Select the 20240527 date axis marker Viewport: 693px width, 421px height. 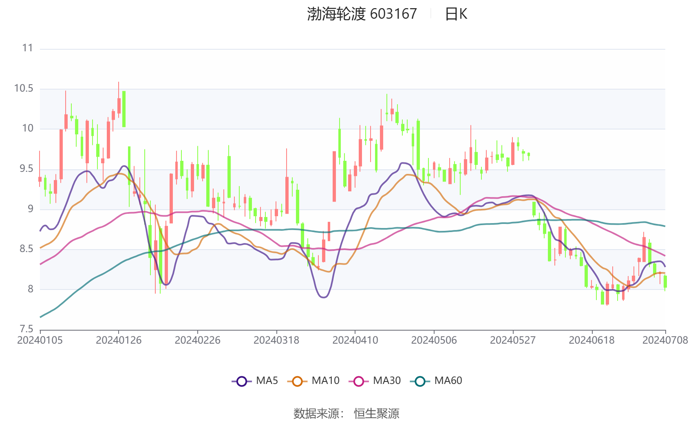pyautogui.click(x=513, y=340)
